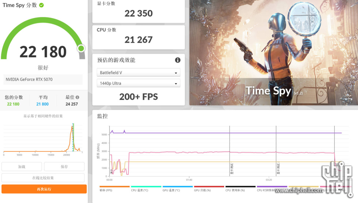Image resolution: width=358 pixels, height=203 pixels.
Task: Open the Battlefield V game dropdown
Action: (x=139, y=73)
